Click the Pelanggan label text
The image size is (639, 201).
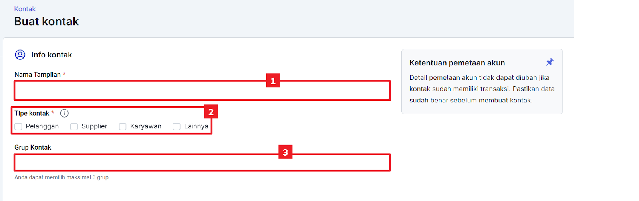(42, 126)
